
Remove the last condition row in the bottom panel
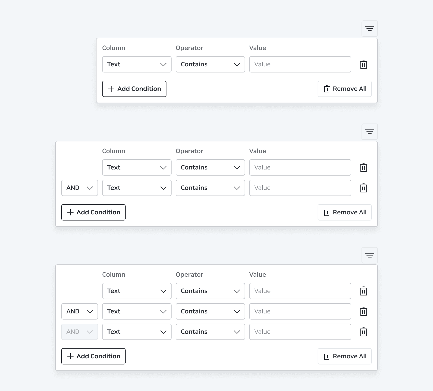pyautogui.click(x=363, y=332)
